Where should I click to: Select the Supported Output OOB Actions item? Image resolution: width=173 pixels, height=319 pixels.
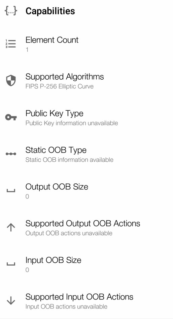[86, 227]
